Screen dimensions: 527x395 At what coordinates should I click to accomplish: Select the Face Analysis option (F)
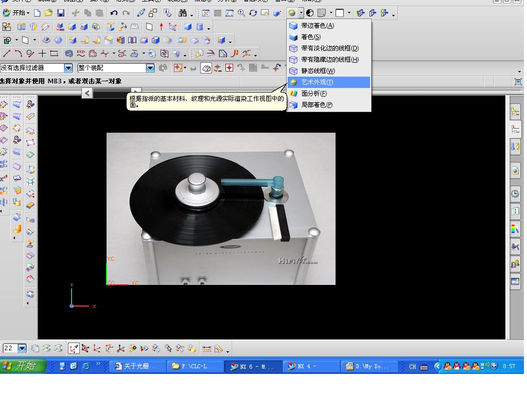[329, 94]
